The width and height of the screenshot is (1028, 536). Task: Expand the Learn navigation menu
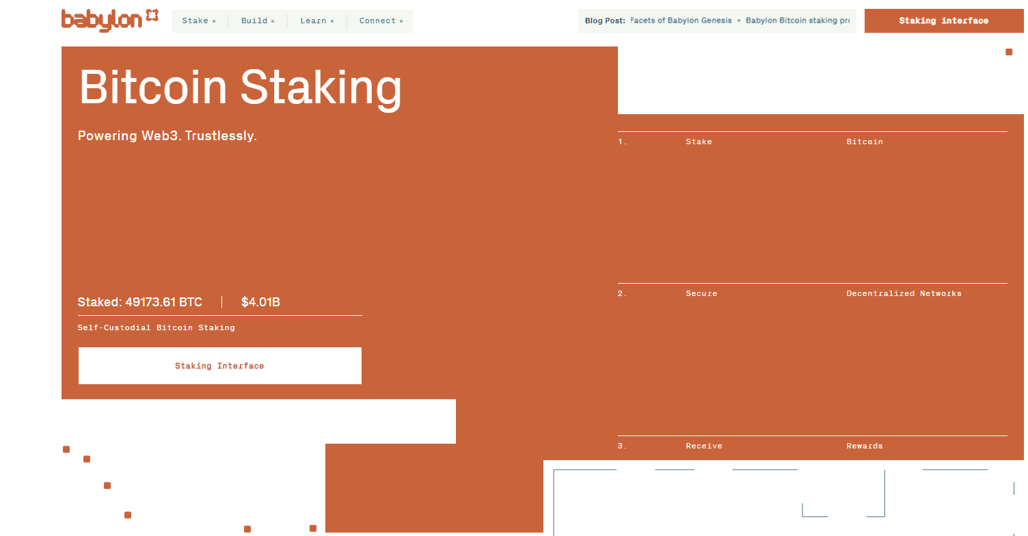(x=316, y=21)
